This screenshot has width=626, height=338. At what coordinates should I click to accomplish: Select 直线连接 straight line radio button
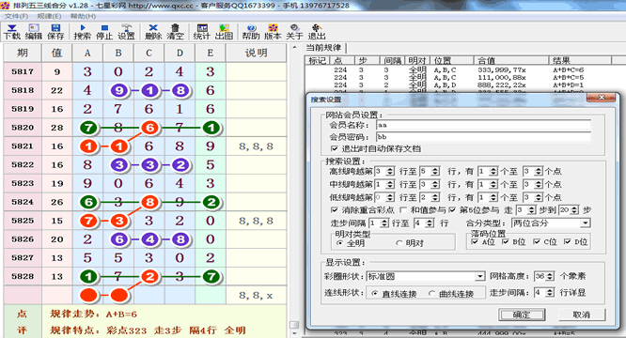click(374, 293)
